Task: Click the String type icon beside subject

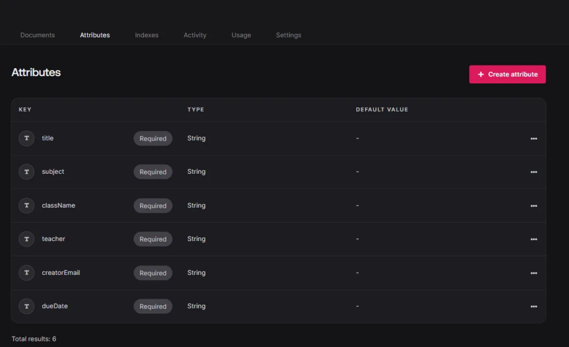Action: [x=26, y=172]
